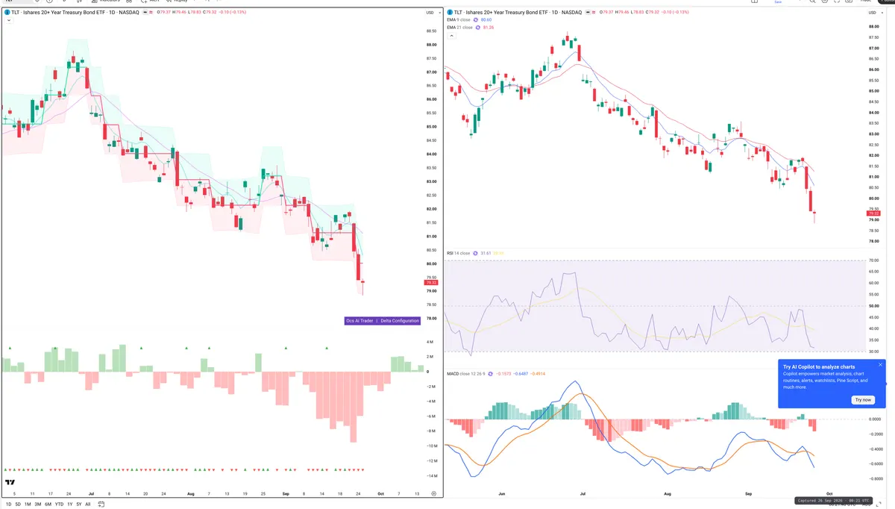Select the EMA 21 close legend on the right chart
Viewport: 895px width, 509px height.
click(460, 28)
